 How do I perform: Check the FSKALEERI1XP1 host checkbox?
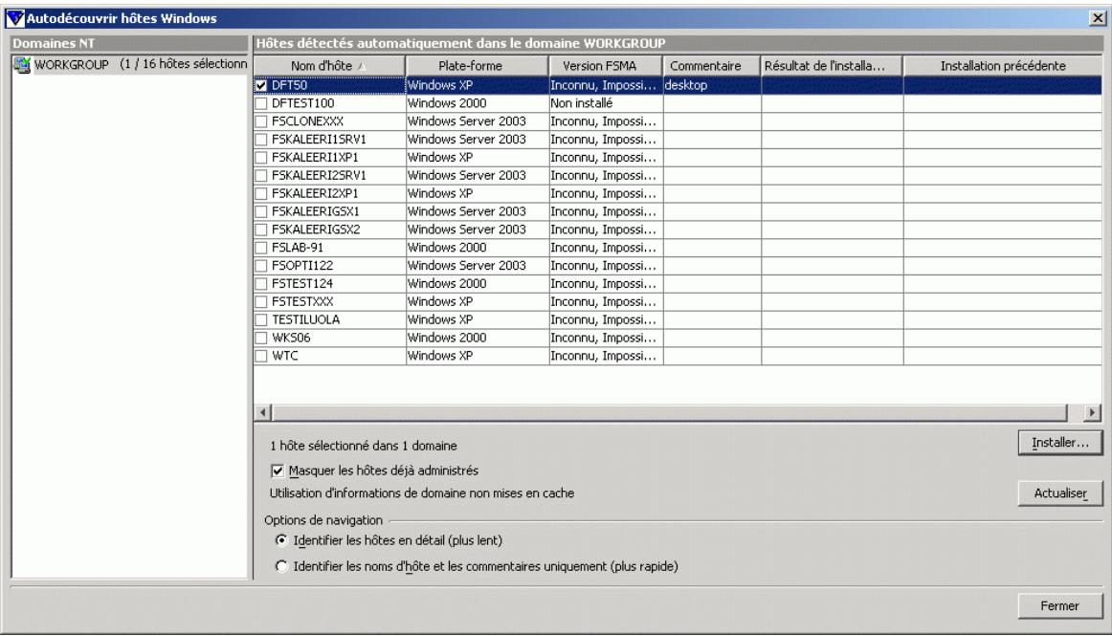pos(261,158)
